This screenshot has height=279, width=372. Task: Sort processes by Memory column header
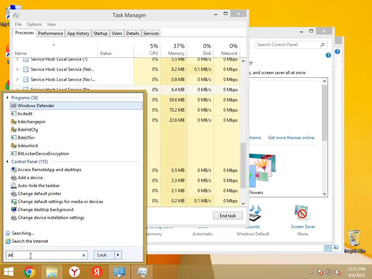174,49
